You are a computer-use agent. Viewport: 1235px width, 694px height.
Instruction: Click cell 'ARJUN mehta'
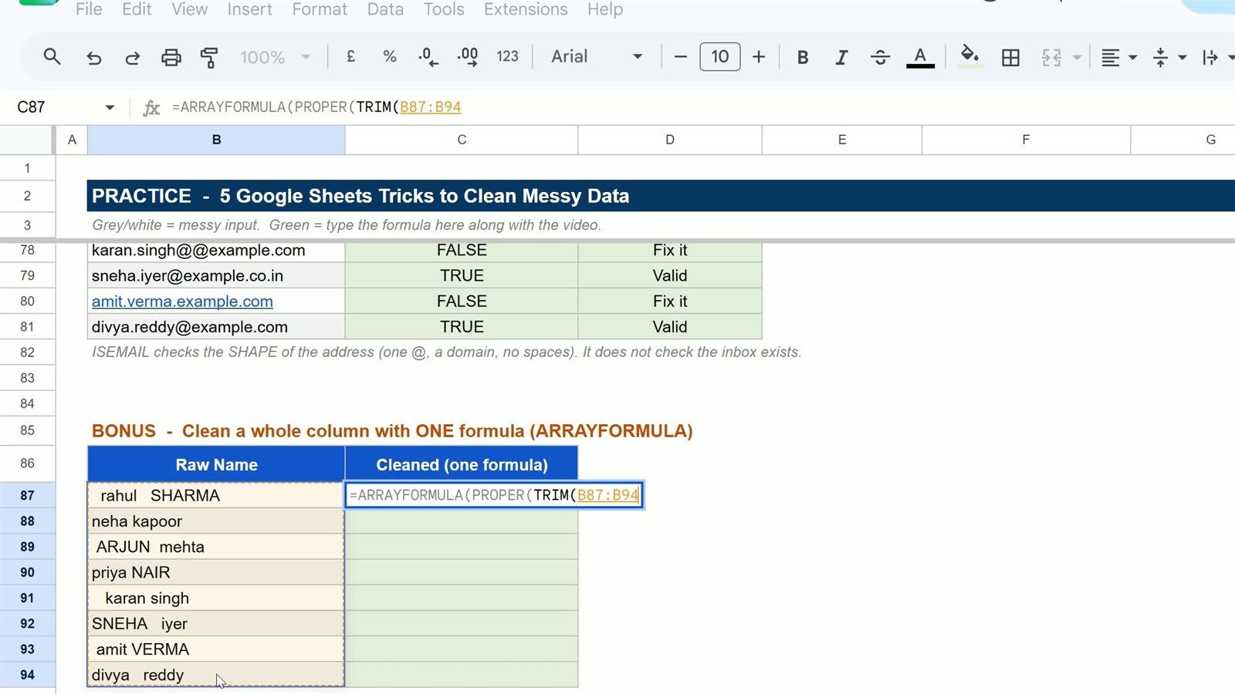coord(216,547)
